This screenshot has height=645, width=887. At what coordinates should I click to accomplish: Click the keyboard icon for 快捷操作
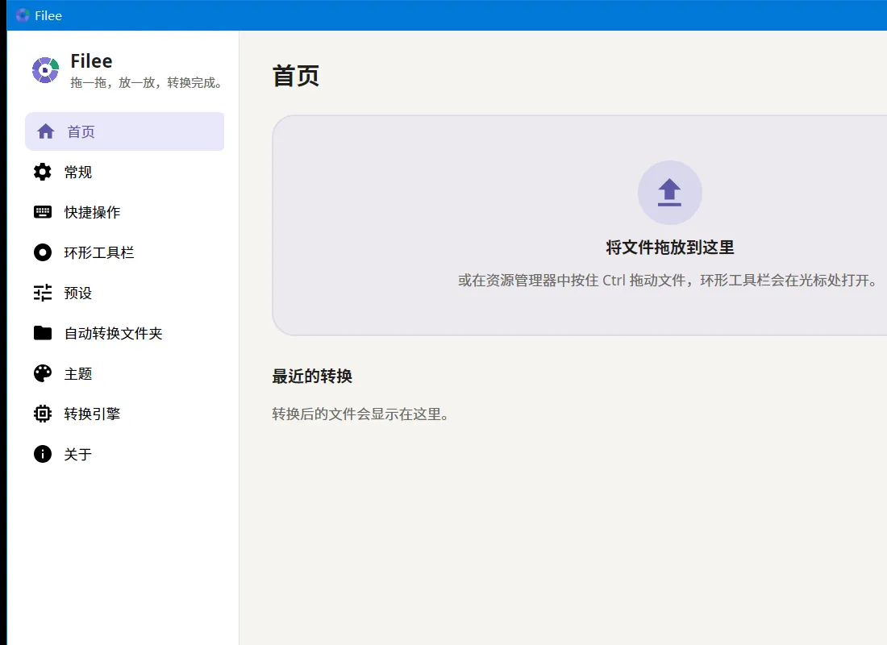coord(43,212)
